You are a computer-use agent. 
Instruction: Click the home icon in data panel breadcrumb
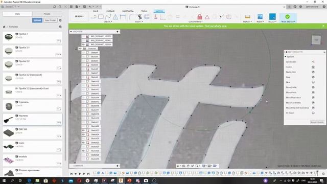click(4, 27)
